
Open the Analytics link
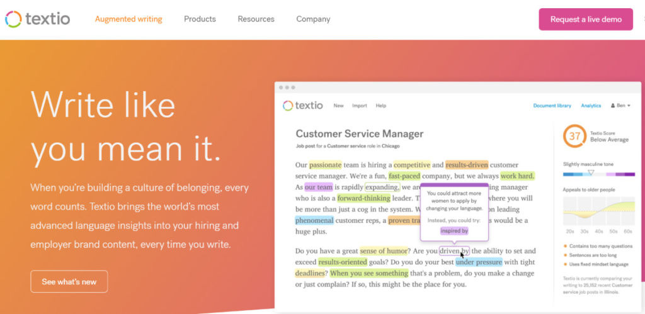591,106
